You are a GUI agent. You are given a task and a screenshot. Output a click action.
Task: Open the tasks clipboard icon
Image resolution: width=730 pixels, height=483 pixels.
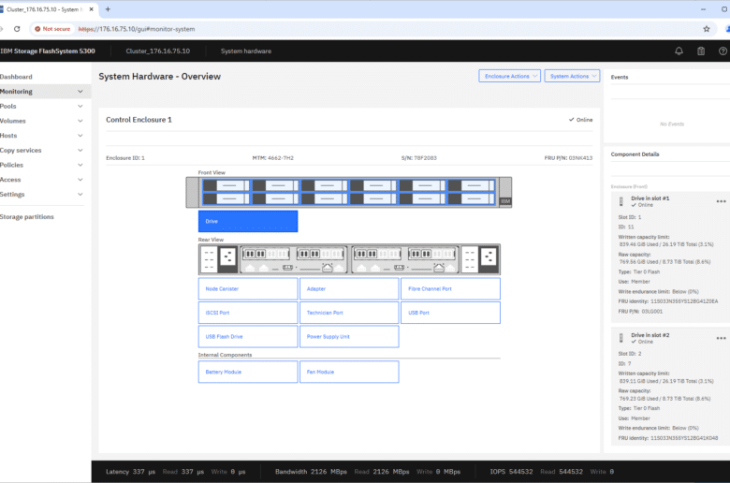[x=701, y=51]
